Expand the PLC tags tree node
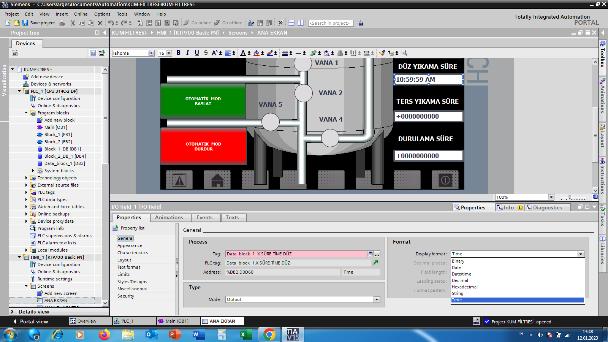 click(26, 192)
